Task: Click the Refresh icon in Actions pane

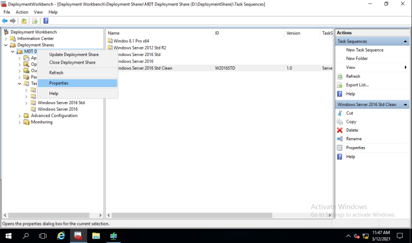Action: pos(340,76)
